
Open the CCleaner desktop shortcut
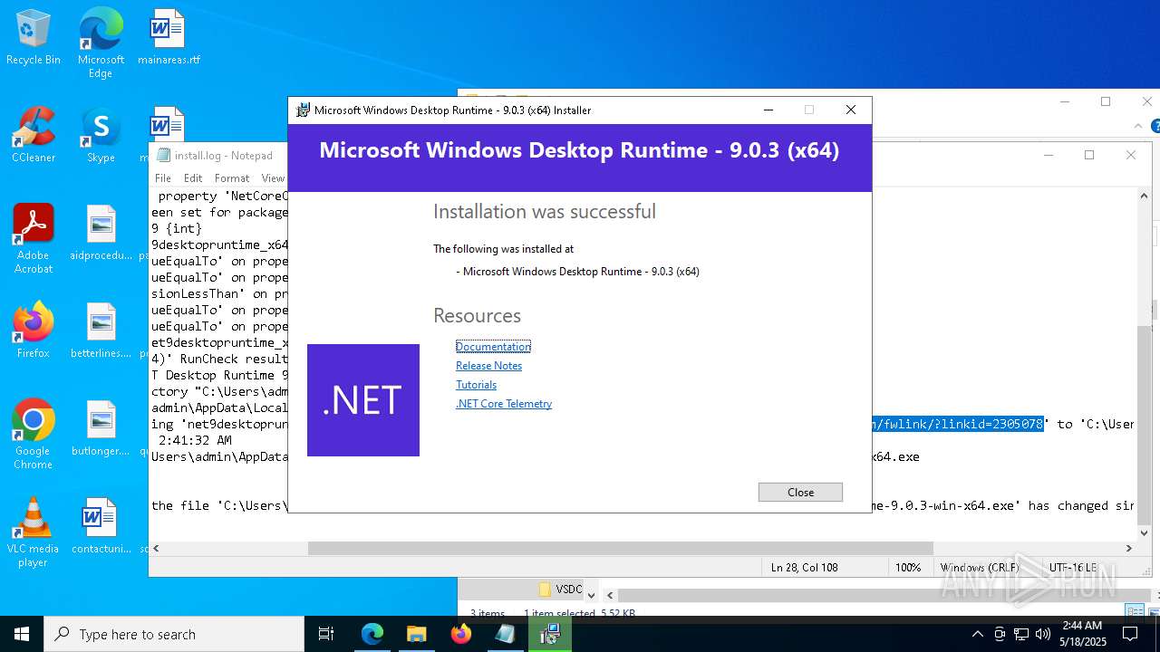point(34,135)
